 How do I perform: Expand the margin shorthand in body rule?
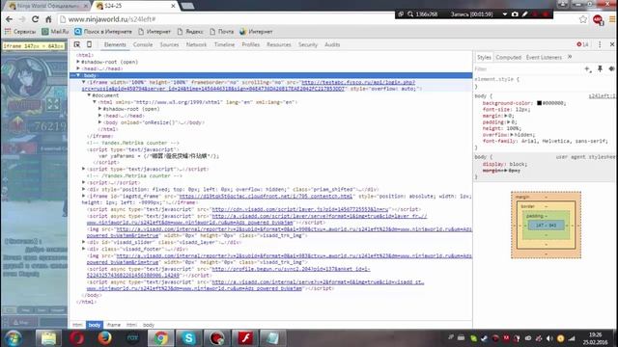[x=506, y=116]
